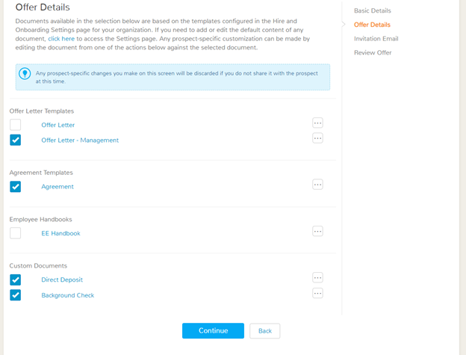Open ellipsis menu for Direct Deposit
The width and height of the screenshot is (466, 355).
click(x=317, y=278)
